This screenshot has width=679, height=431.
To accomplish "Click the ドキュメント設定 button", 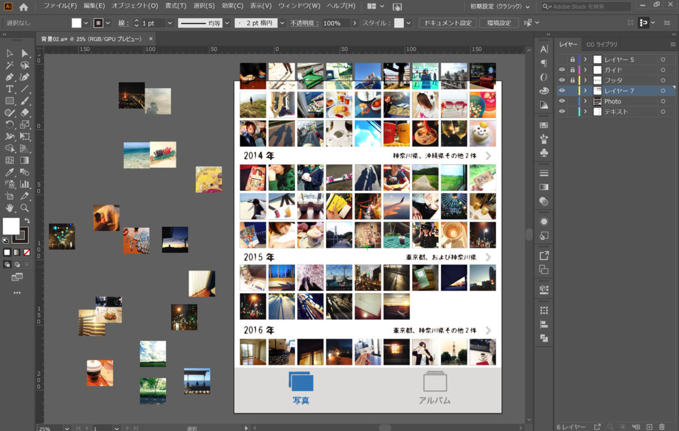I will tap(447, 23).
